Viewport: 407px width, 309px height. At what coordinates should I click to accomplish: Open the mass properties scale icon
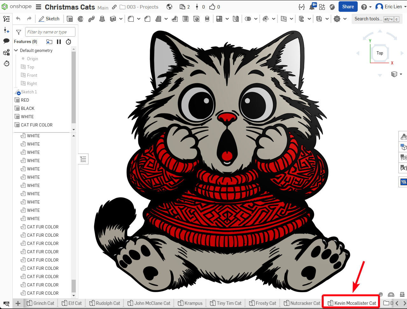[x=402, y=294]
